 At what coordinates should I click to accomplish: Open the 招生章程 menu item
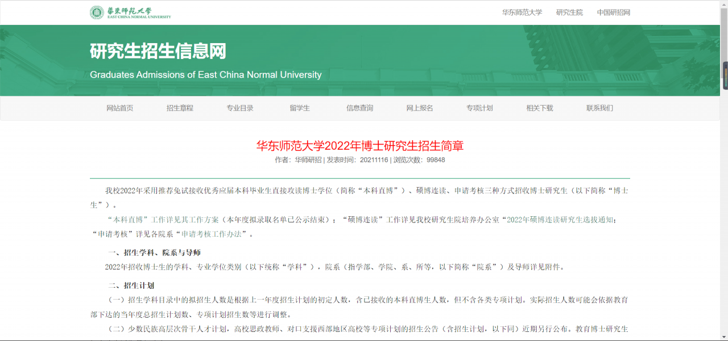pos(180,108)
